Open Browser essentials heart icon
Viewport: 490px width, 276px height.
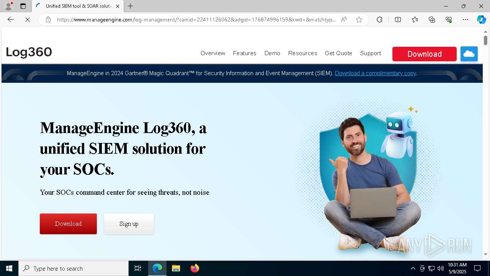point(449,20)
